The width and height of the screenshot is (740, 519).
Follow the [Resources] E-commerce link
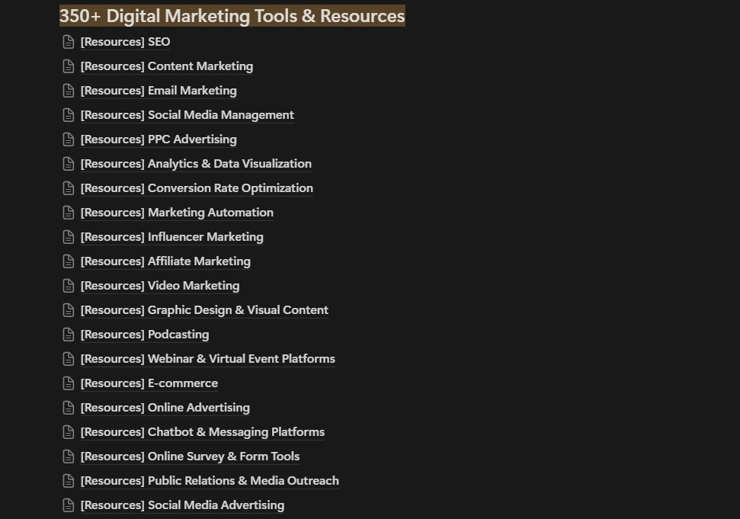[x=149, y=383]
